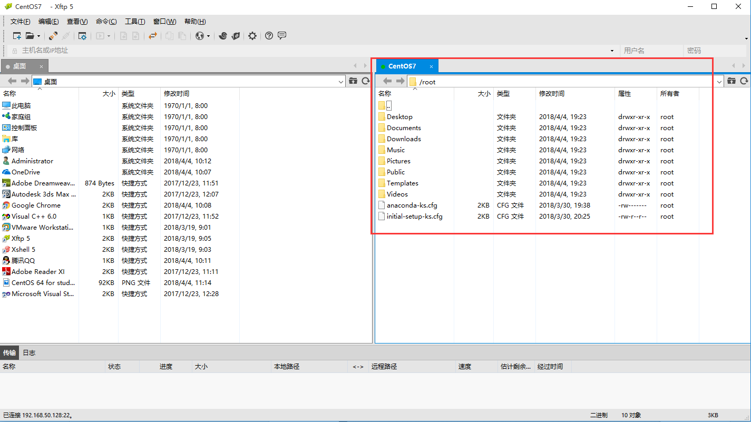Image resolution: width=751 pixels, height=422 pixels.
Task: Expand the local 桌面 path dropdown
Action: click(x=341, y=82)
